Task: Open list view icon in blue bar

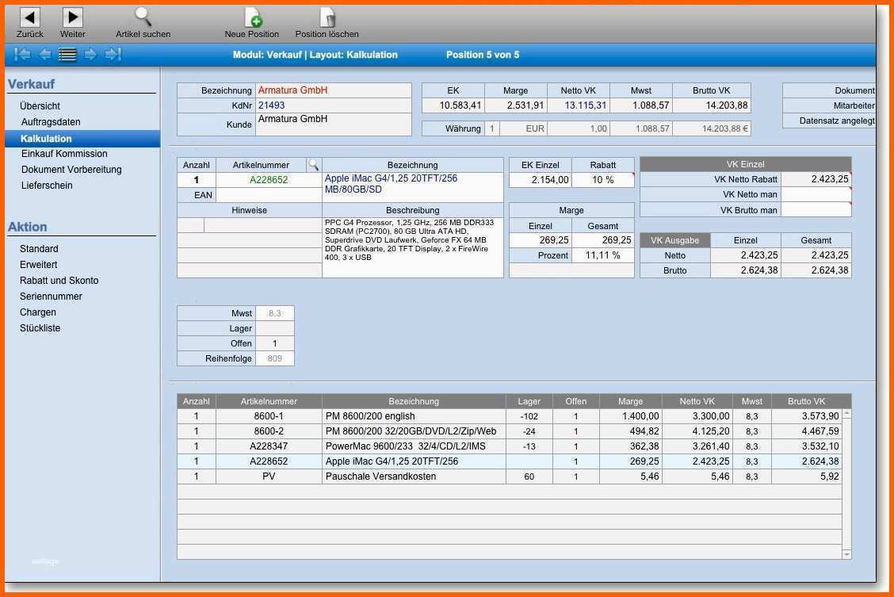Action: (x=67, y=55)
